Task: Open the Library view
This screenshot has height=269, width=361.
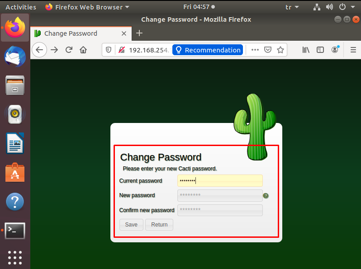Action: pos(306,50)
